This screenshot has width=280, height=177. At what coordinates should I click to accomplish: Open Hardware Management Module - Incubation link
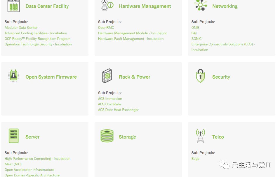(133, 33)
